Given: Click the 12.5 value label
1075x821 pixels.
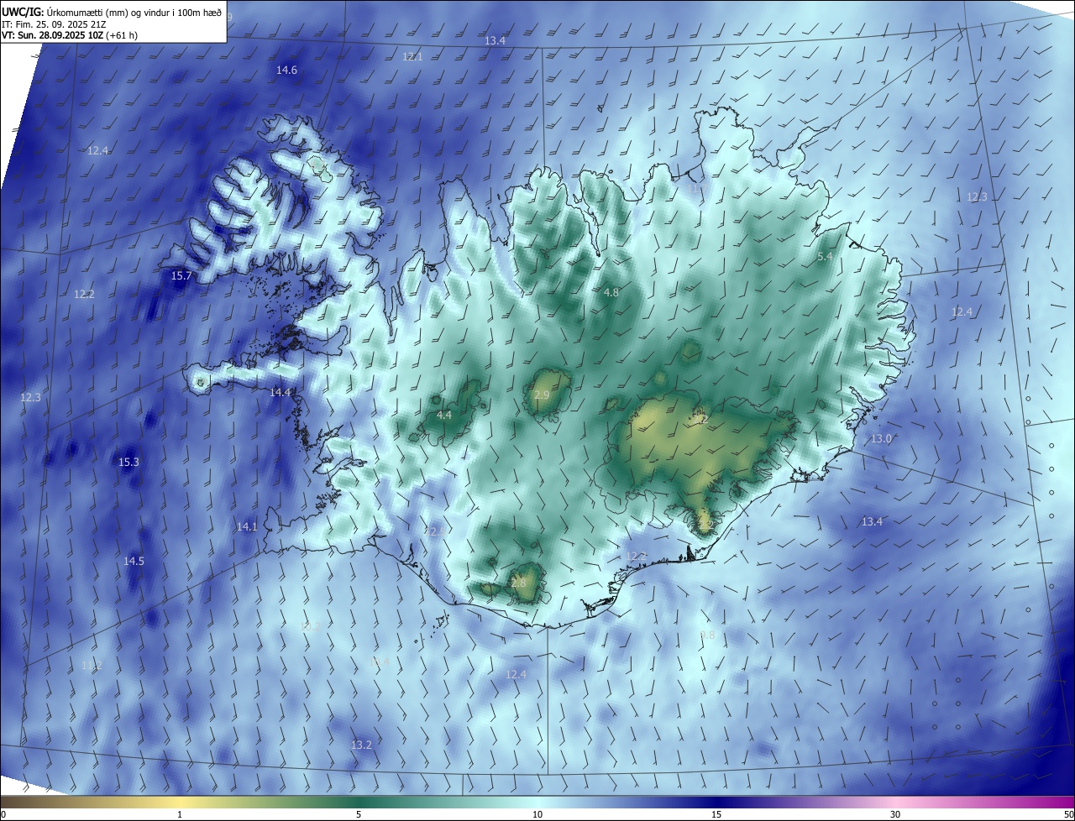Looking at the screenshot, I should coord(434,531).
